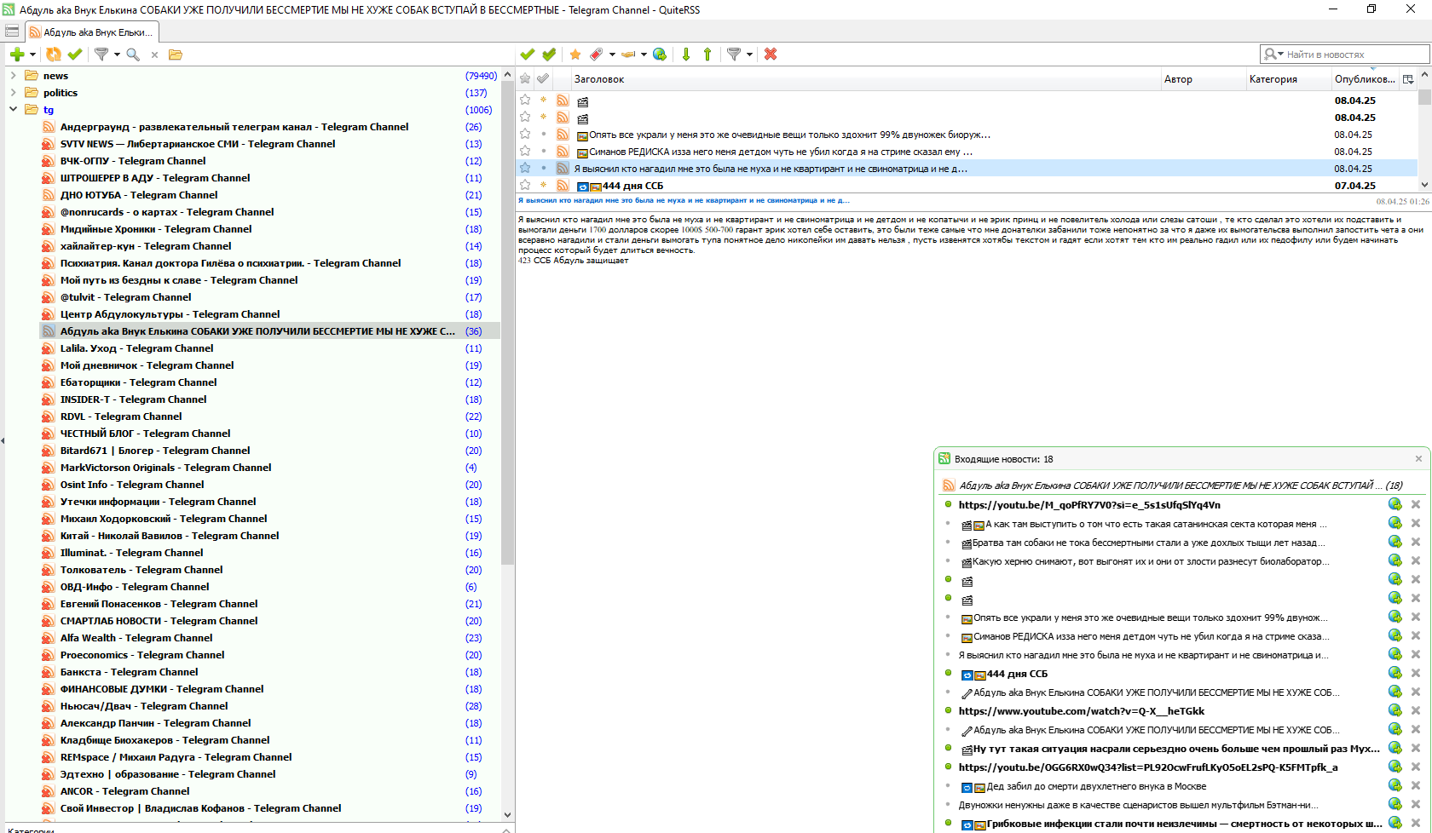Go to previous unread news up arrow
This screenshot has height=833, width=1432.
707,55
